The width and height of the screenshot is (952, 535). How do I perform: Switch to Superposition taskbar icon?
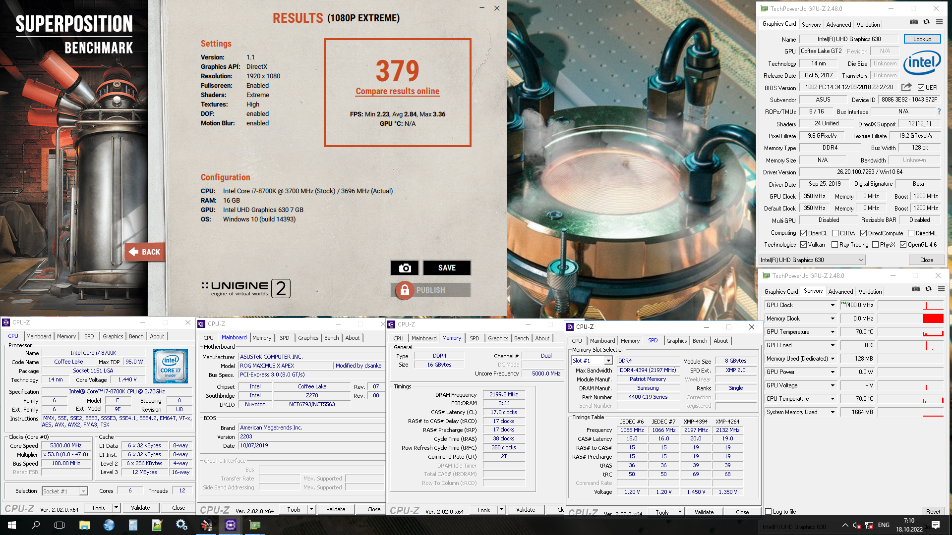206,525
